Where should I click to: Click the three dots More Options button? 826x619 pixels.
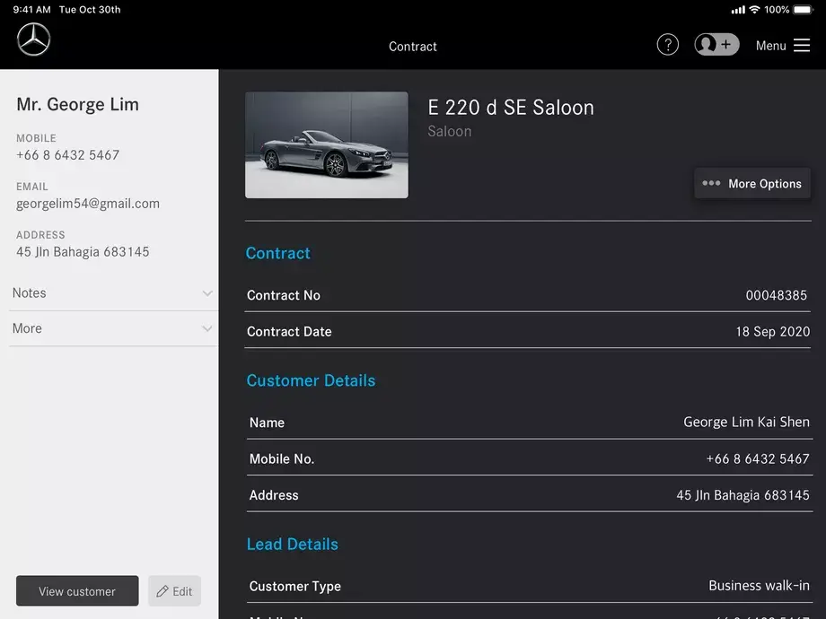752,184
